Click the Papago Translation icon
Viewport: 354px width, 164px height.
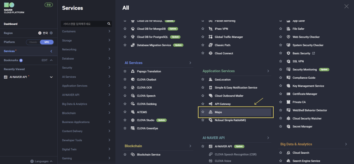133,71
